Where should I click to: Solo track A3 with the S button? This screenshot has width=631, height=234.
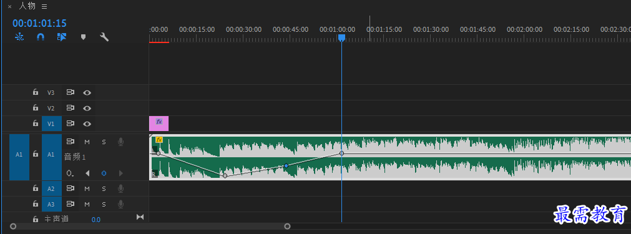104,204
